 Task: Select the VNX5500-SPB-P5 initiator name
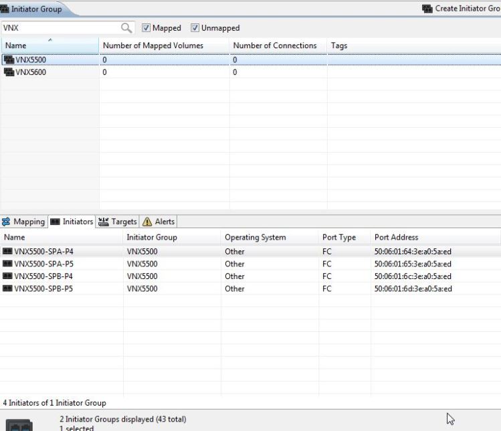(43, 289)
